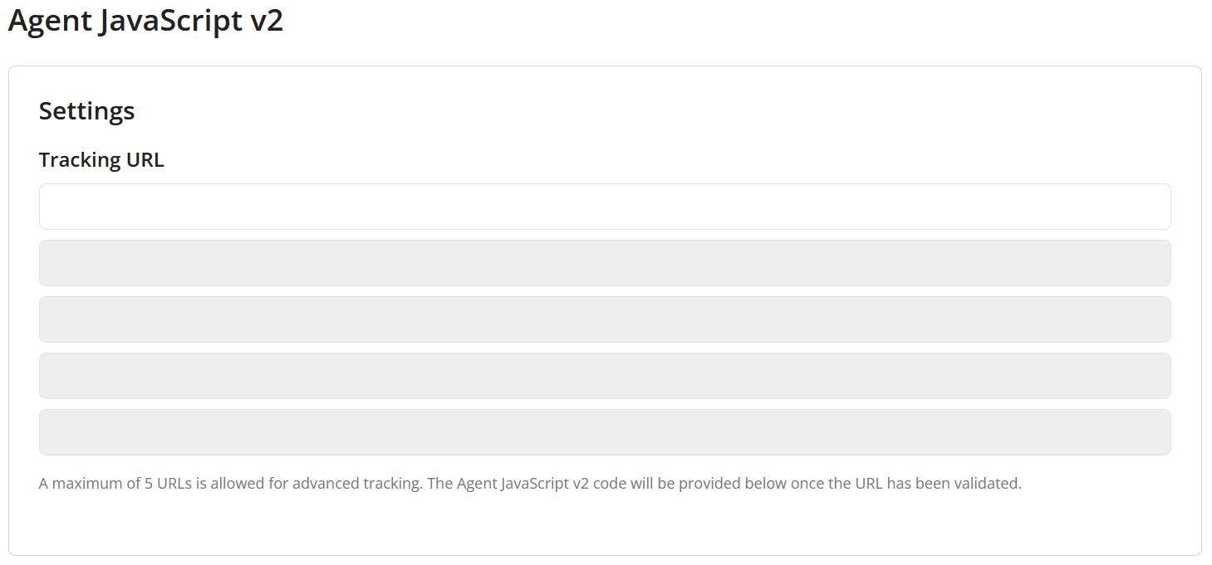The height and width of the screenshot is (565, 1212).
Task: Click the page title above the Settings panel
Action: 145,21
